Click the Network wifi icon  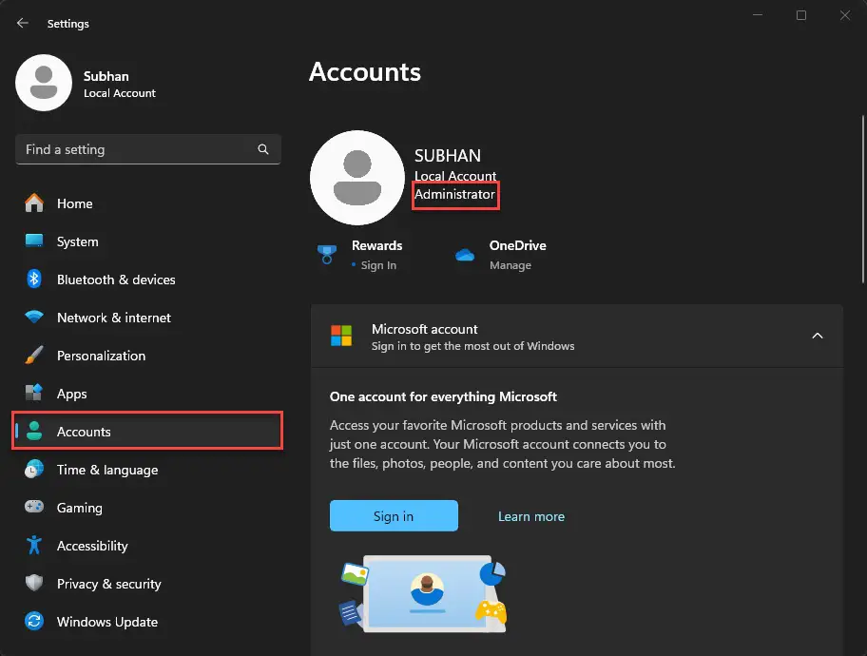(34, 318)
